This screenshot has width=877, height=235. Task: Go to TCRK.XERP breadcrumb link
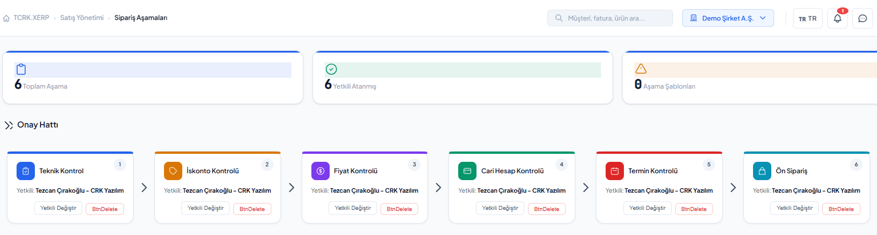pos(31,18)
